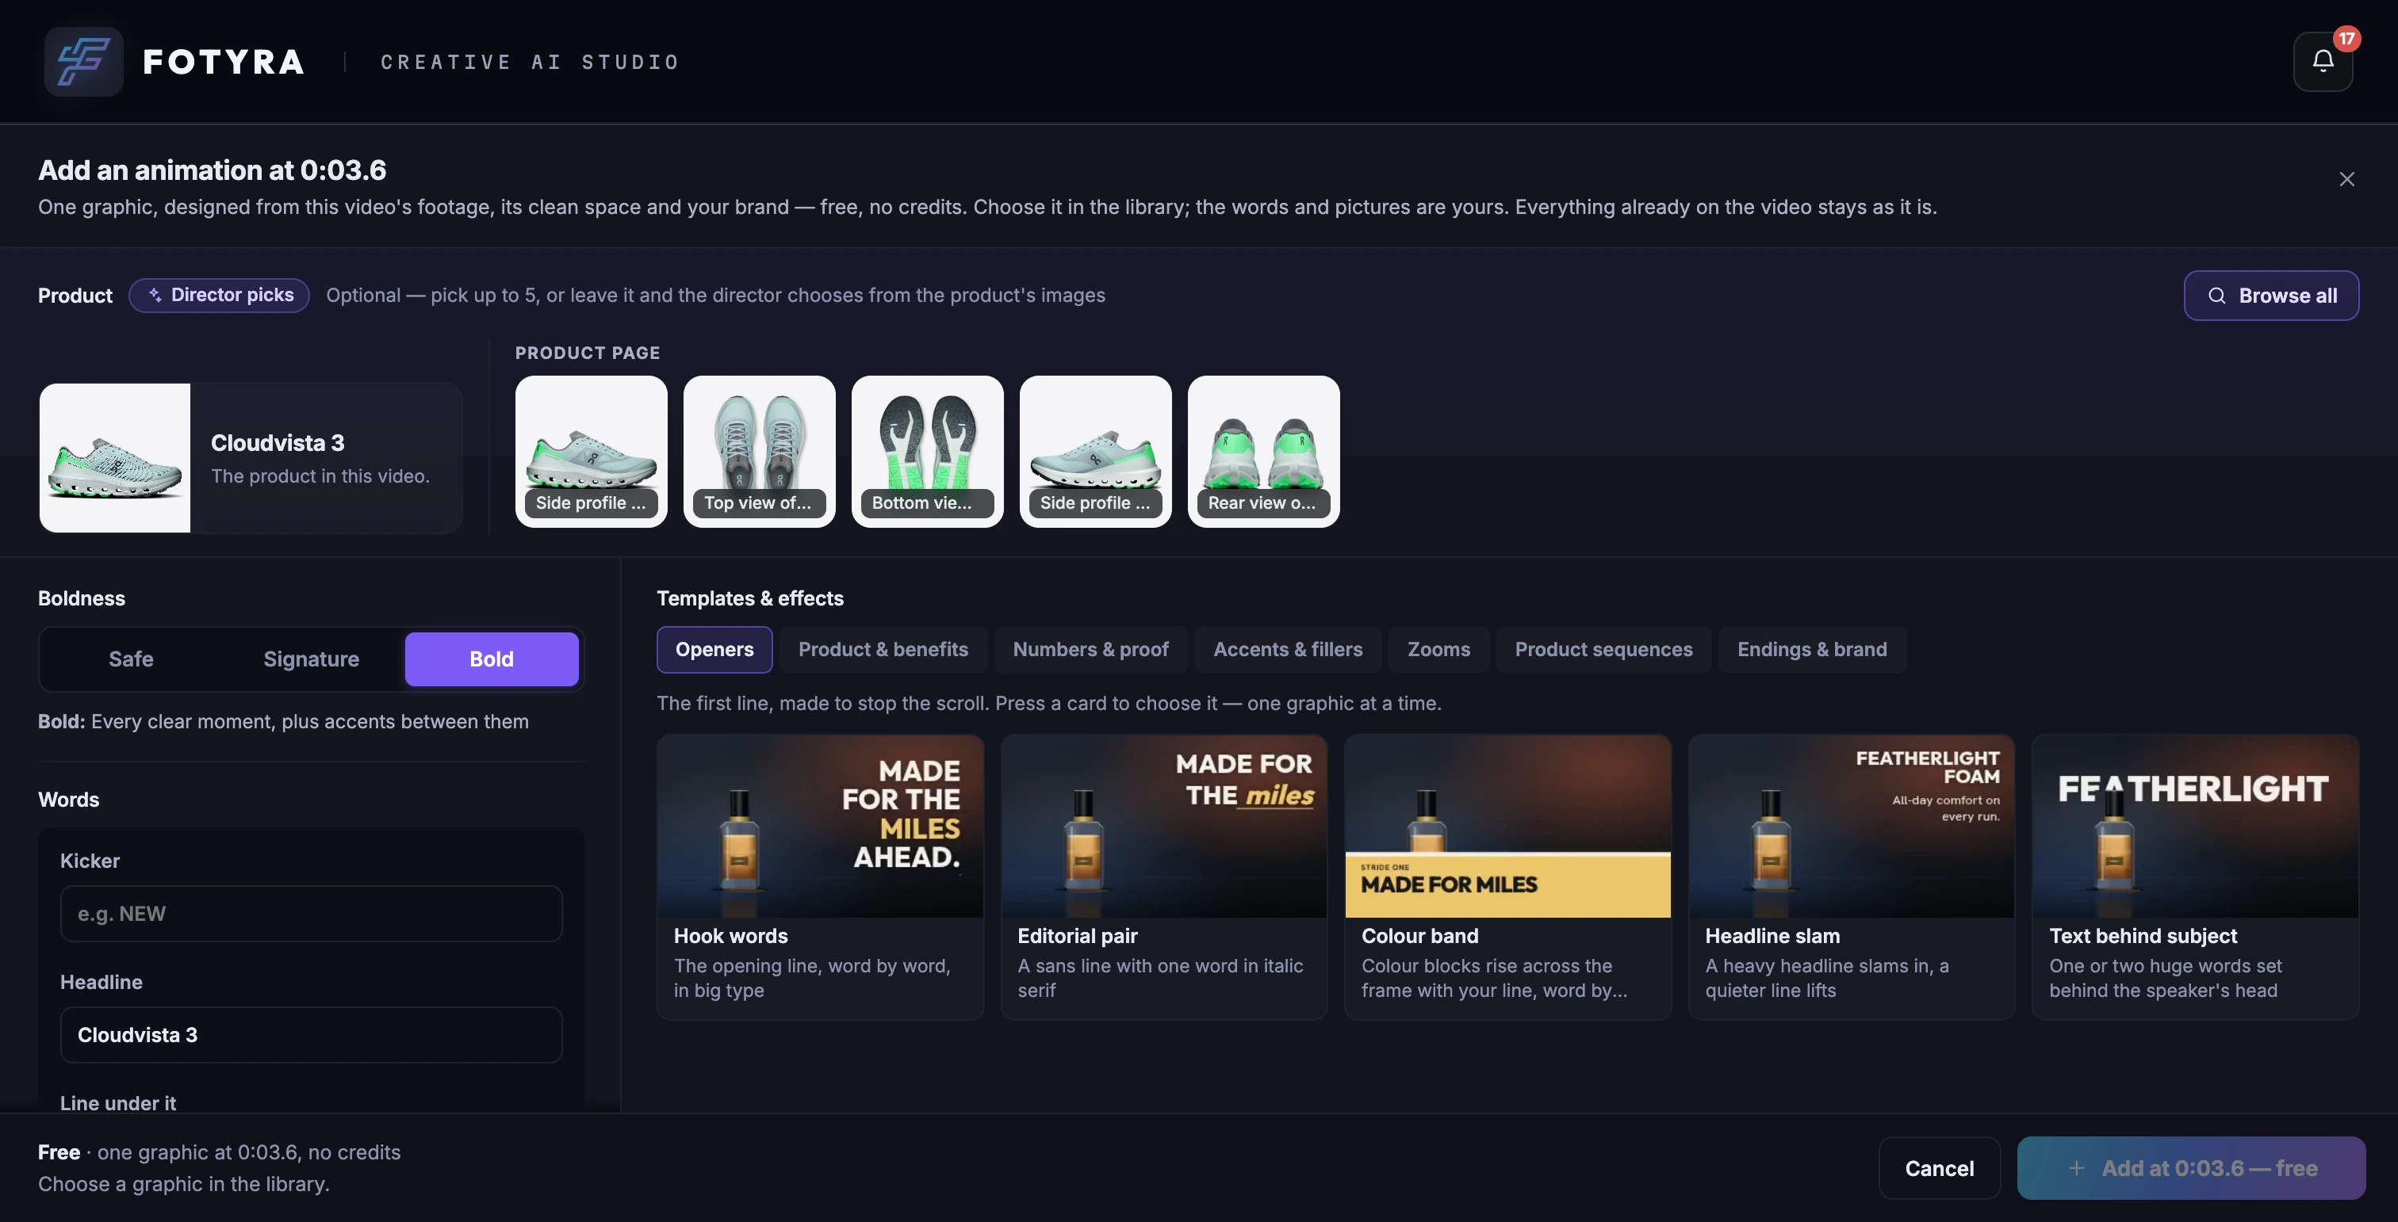
Task: Set boldness to Safe
Action: click(132, 659)
